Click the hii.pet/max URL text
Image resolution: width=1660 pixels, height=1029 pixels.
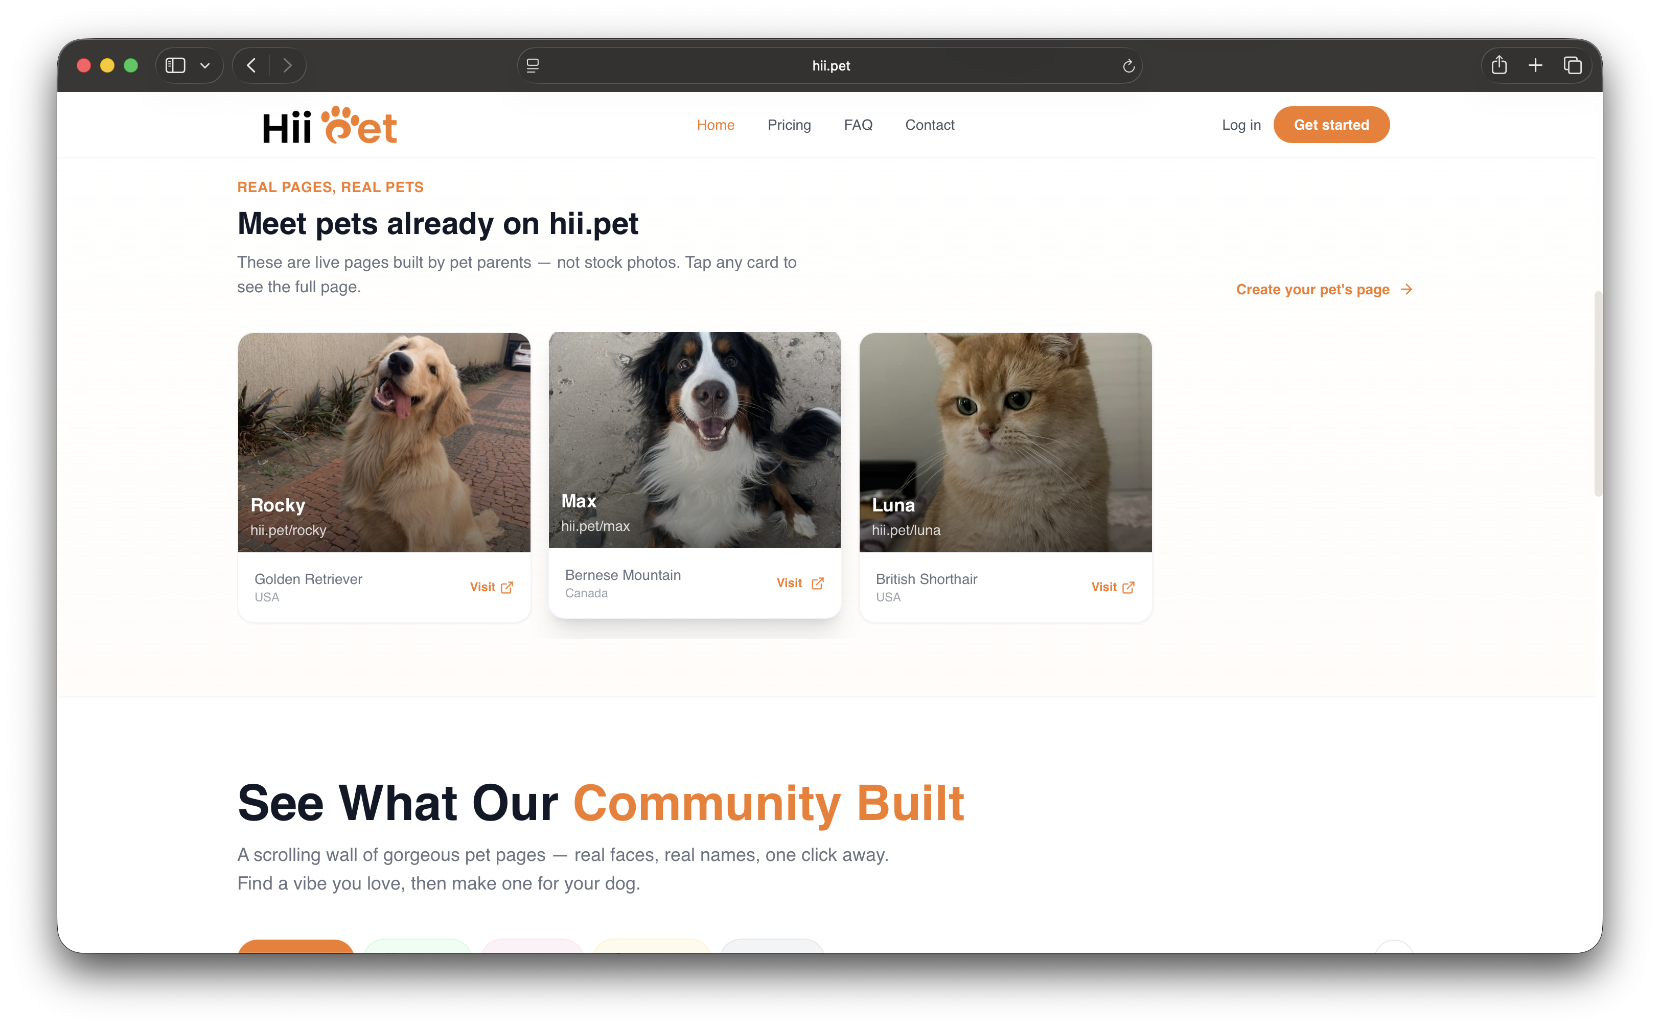(x=595, y=526)
